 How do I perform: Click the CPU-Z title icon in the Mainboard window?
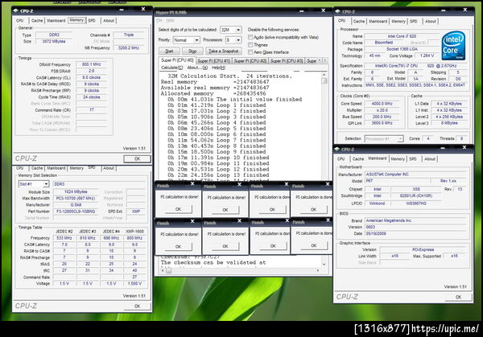click(337, 150)
